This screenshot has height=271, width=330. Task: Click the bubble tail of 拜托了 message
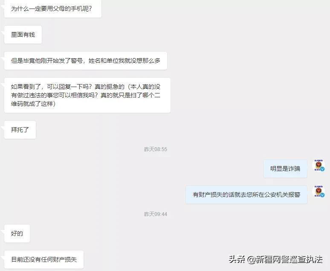pos(3,128)
